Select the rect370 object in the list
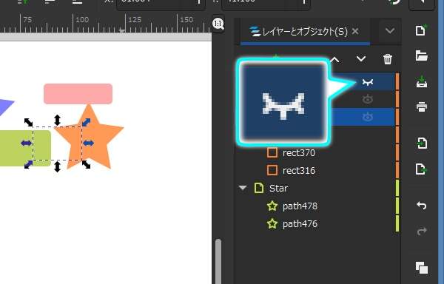444x284 pixels. 299,153
